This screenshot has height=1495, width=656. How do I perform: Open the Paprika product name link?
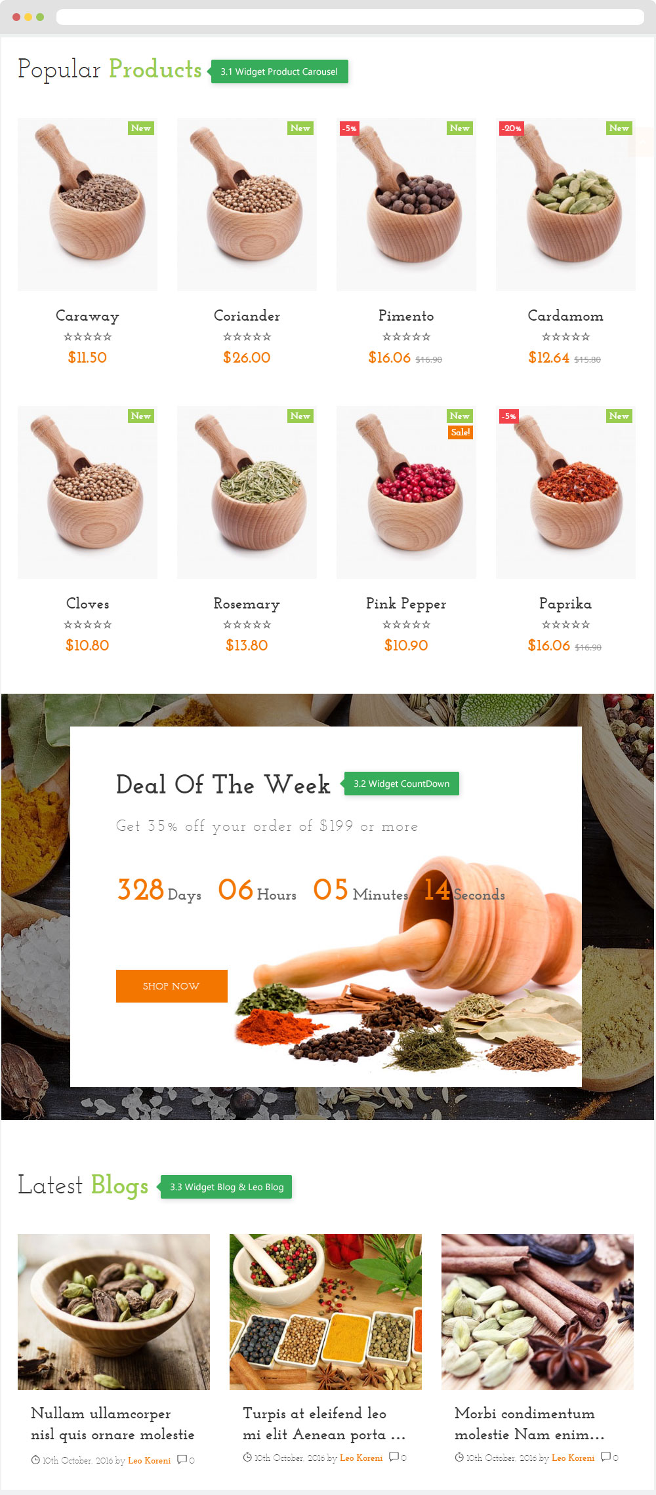tap(565, 604)
